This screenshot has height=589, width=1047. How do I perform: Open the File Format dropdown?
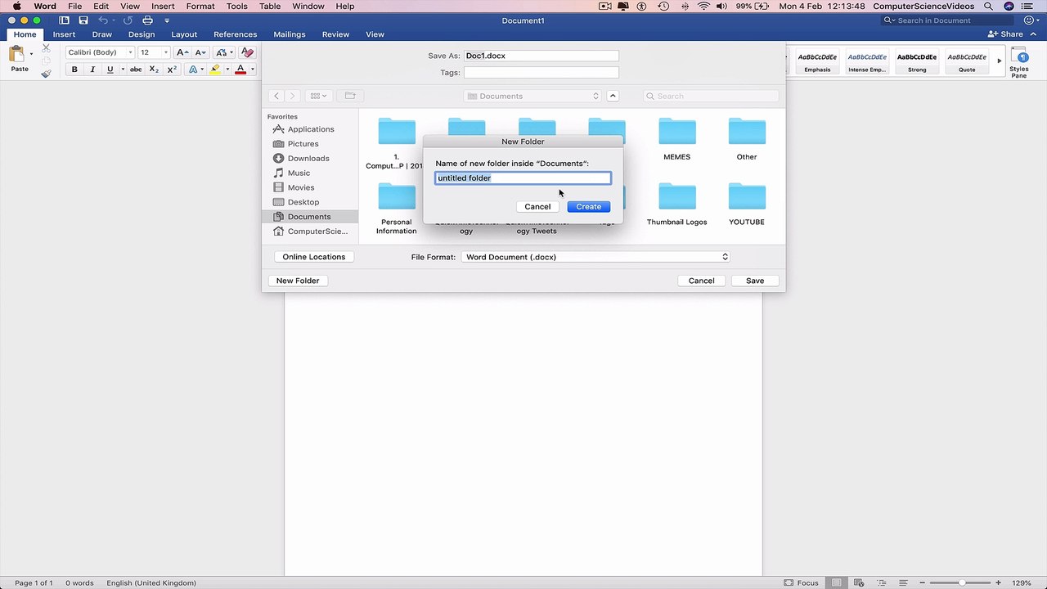click(595, 257)
